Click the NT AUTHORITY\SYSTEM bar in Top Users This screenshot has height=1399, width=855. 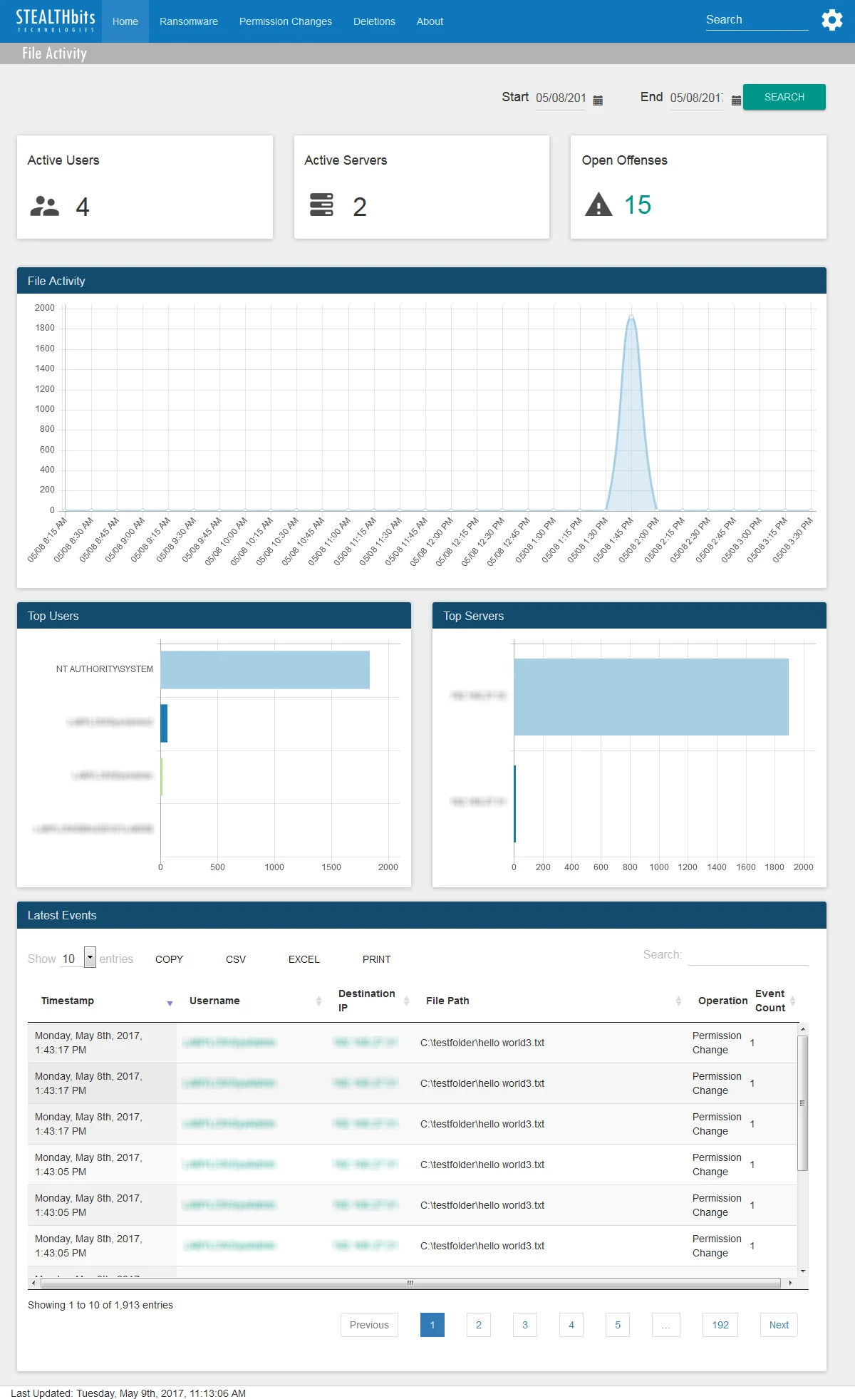pyautogui.click(x=265, y=670)
